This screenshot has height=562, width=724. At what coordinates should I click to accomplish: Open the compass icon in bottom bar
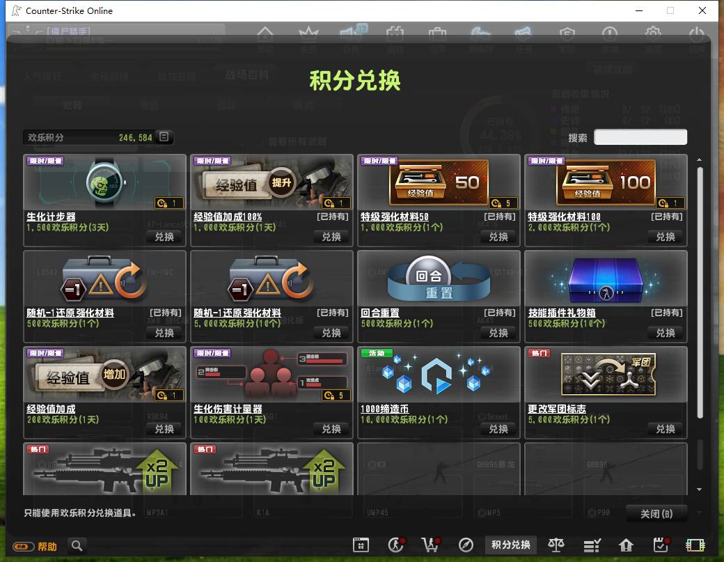(x=466, y=545)
